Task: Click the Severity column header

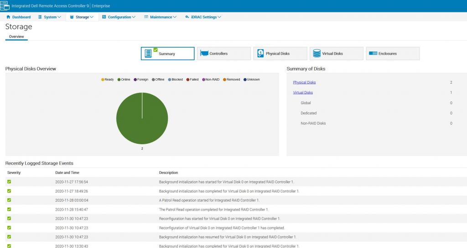Action: click(14, 172)
